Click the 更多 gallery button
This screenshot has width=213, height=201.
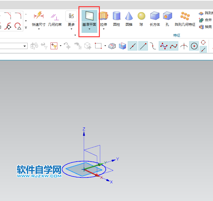coord(71,16)
